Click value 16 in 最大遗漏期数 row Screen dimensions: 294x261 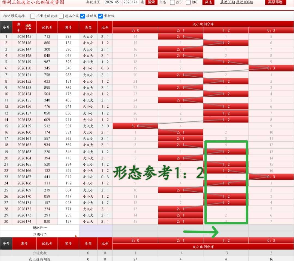[x=271, y=259]
